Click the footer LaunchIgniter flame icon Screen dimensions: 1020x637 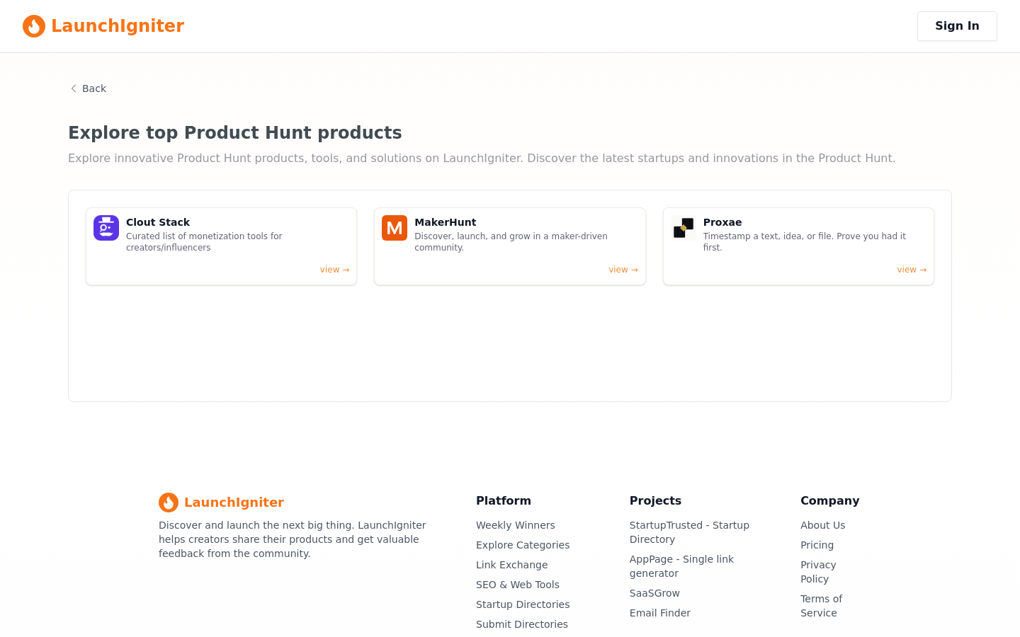pyautogui.click(x=169, y=503)
